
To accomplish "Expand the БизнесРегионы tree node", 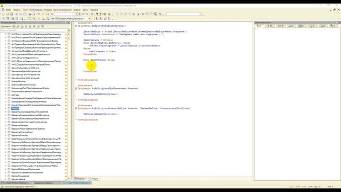I will pyautogui.click(x=6, y=82).
